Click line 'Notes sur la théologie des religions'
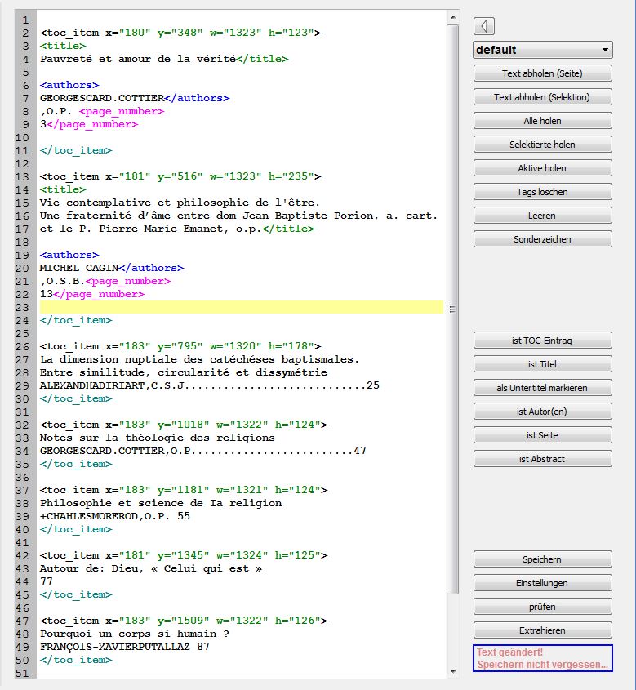The image size is (636, 690). click(158, 438)
